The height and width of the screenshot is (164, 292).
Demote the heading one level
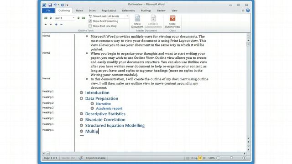78,18
